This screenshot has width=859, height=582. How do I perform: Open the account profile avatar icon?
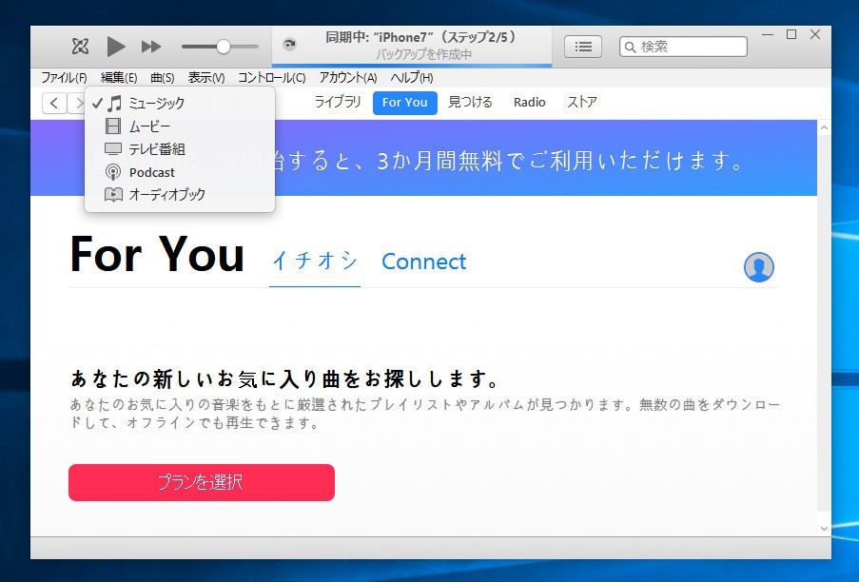pyautogui.click(x=759, y=267)
